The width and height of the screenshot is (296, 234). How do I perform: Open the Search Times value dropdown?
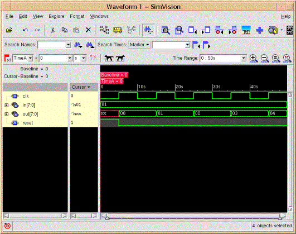(x=187, y=45)
